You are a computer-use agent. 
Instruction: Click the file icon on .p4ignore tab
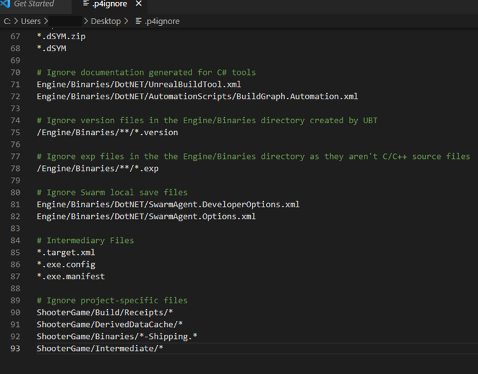[x=86, y=4]
